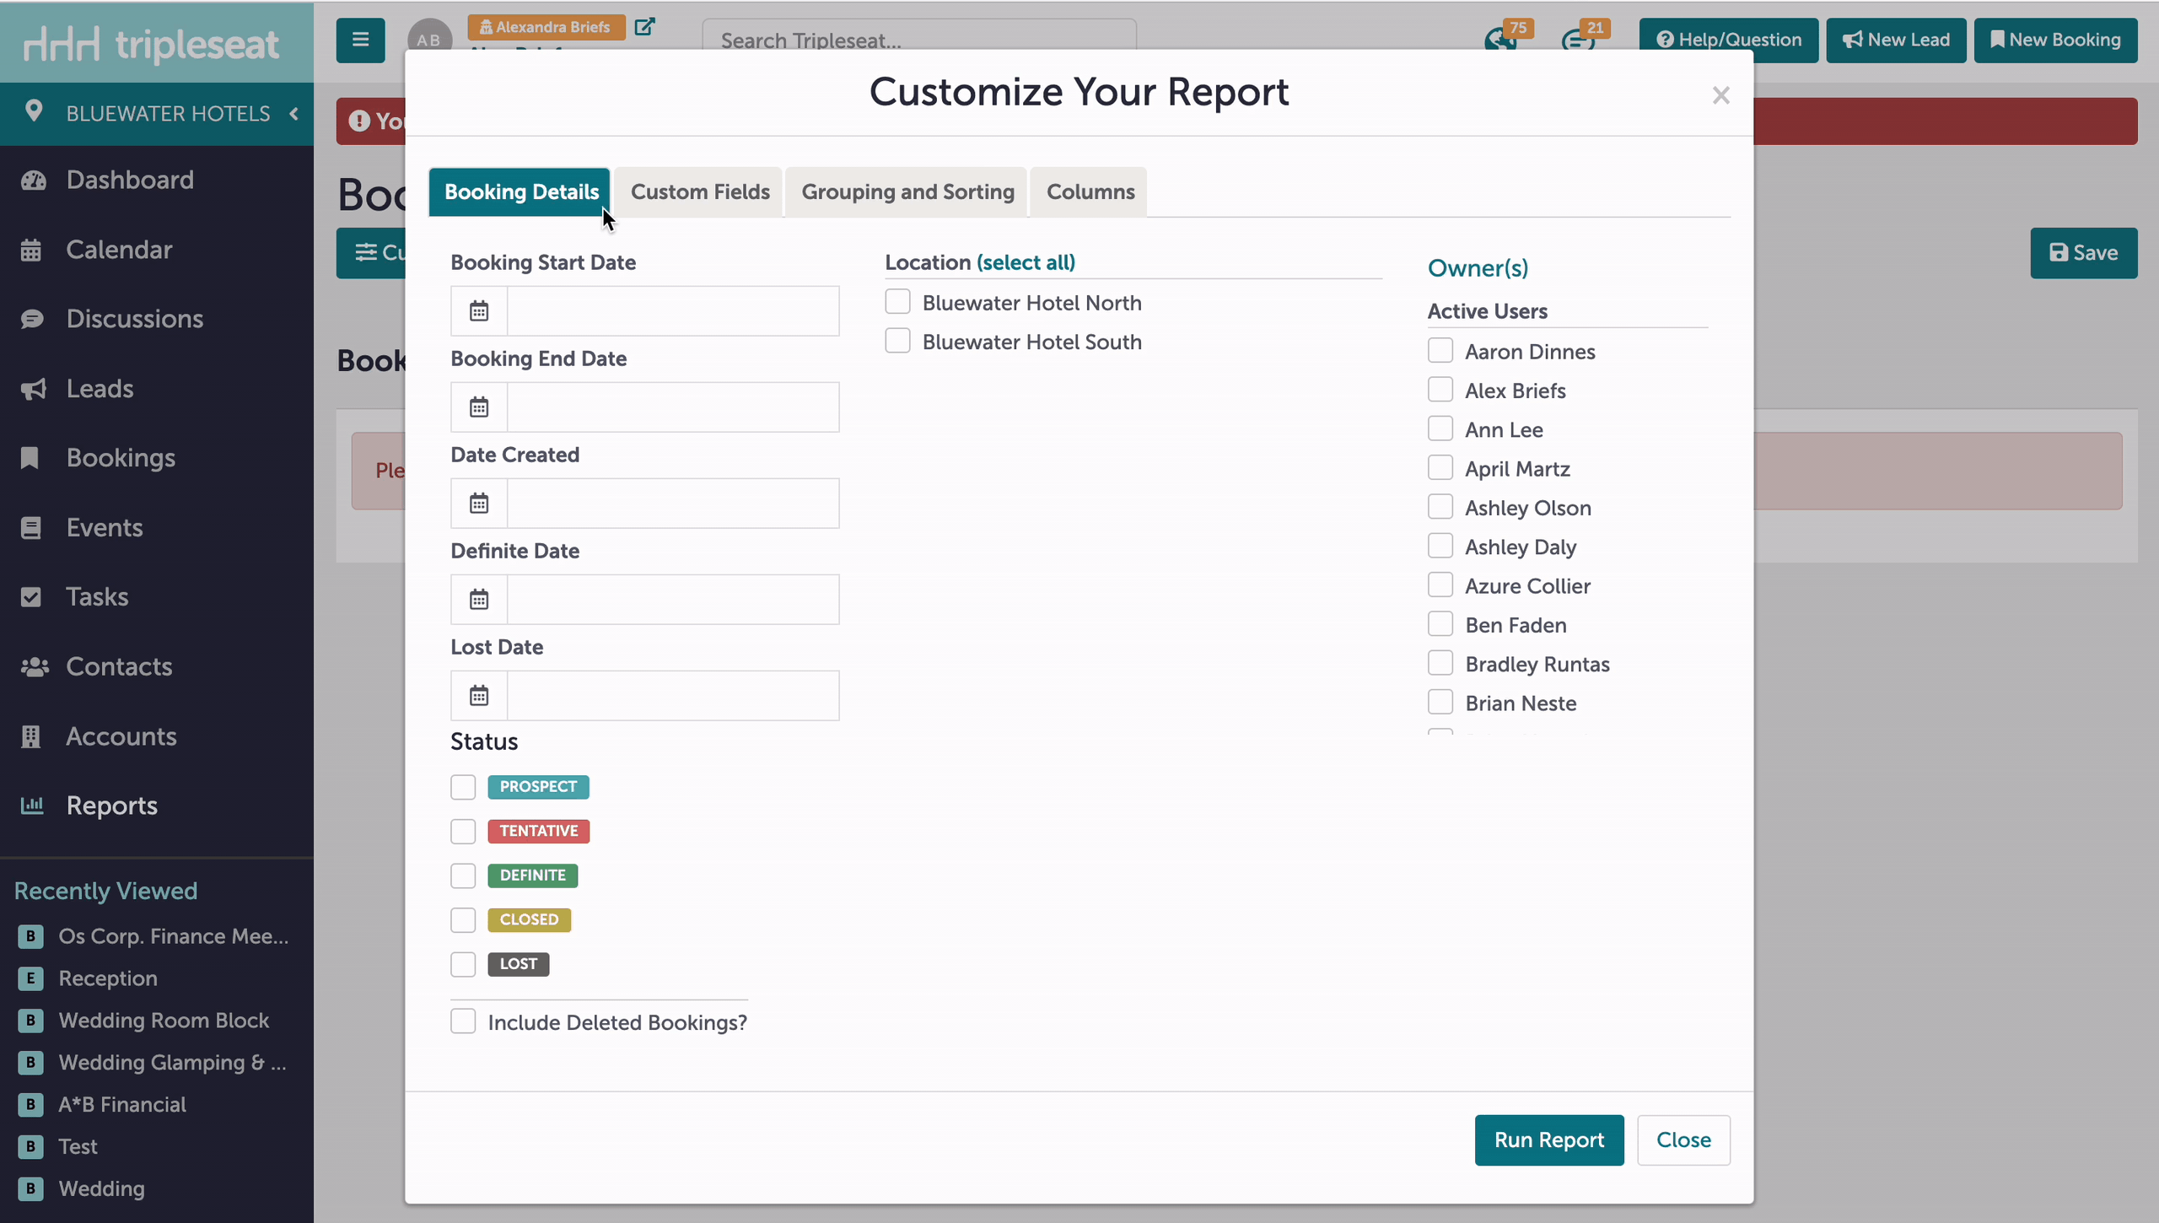Viewport: 2159px width, 1223px height.
Task: Open the Definite Date calendar icon
Action: [479, 600]
